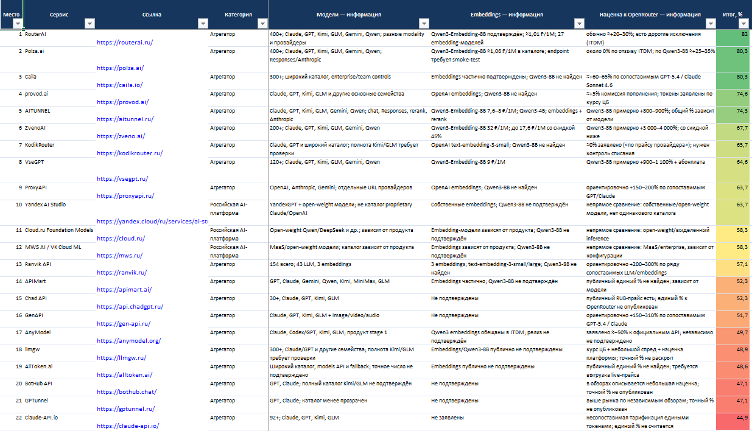
Task: Follow the https://gen-api.ru/ hyperlink
Action: [x=124, y=324]
